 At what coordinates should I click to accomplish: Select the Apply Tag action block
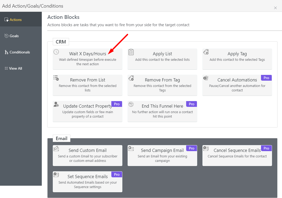237,59
